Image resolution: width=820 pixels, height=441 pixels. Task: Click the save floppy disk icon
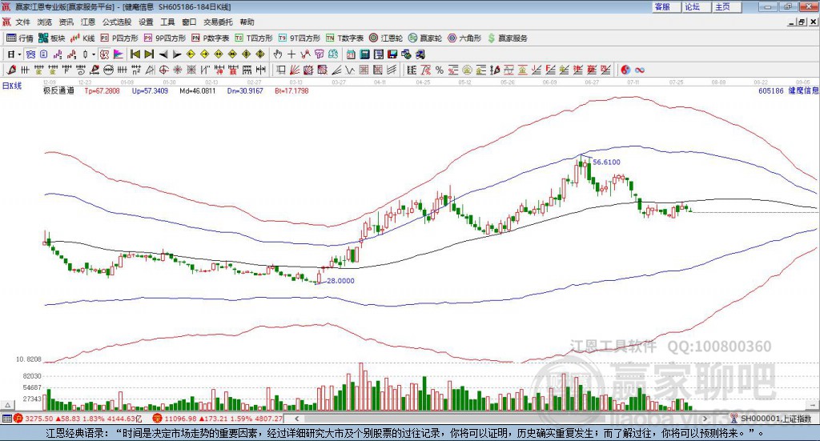pos(392,54)
